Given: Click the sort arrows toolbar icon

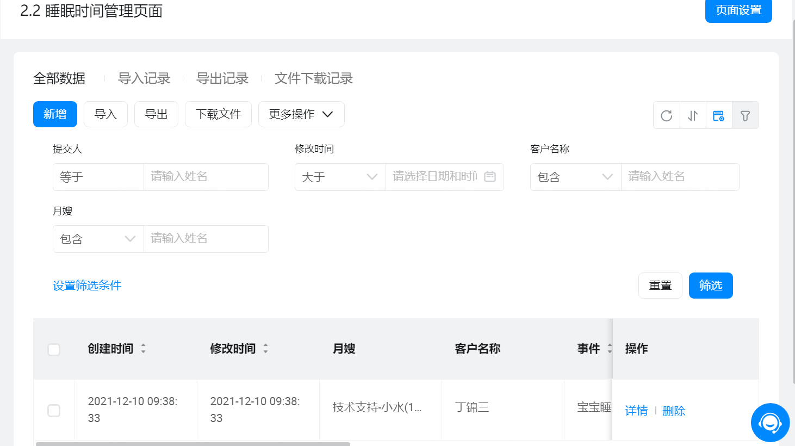Looking at the screenshot, I should 693,115.
